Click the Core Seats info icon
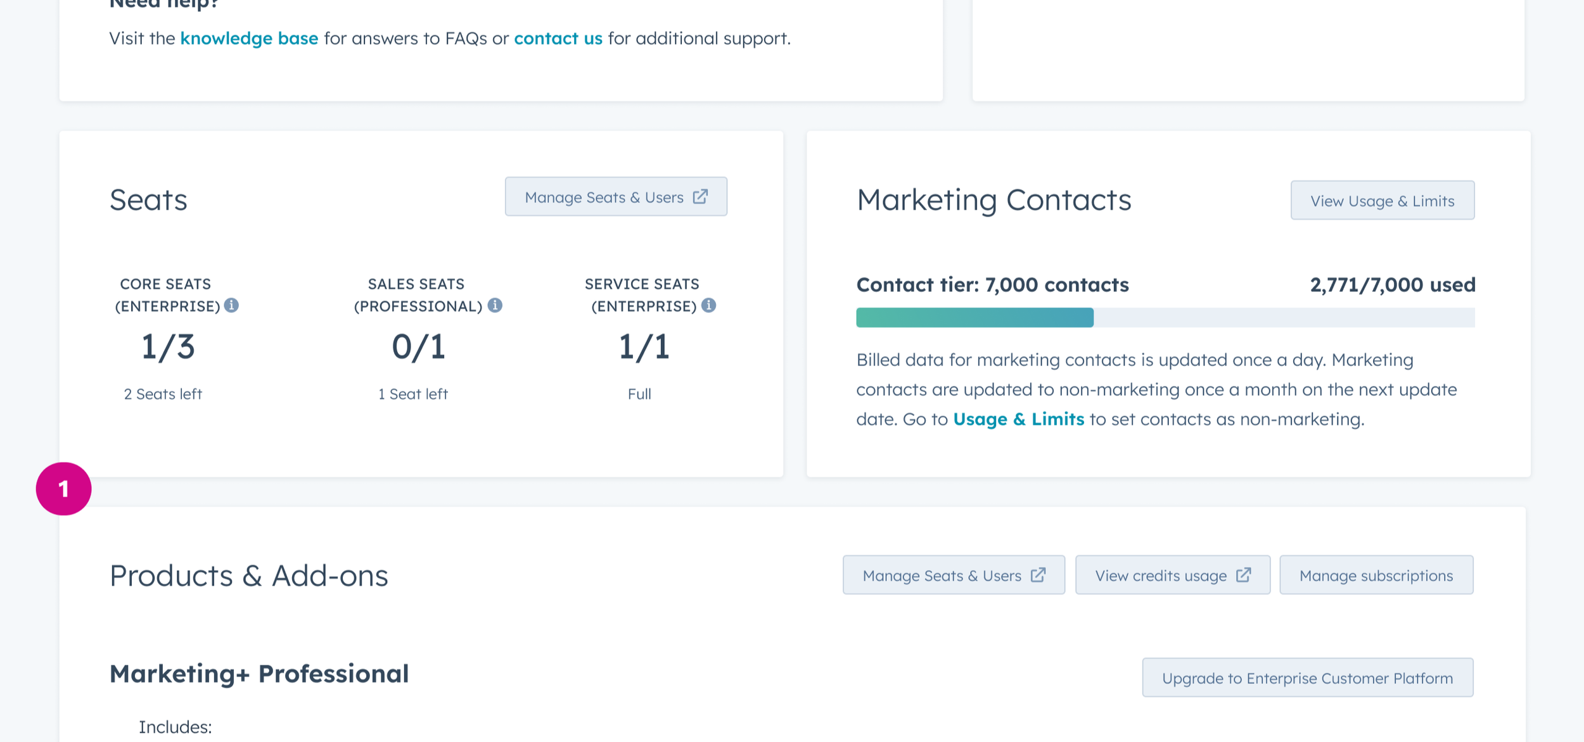This screenshot has height=742, width=1584. [232, 306]
